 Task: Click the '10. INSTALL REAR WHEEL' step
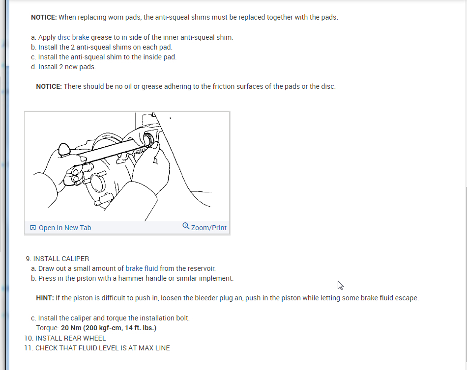pyautogui.click(x=65, y=338)
